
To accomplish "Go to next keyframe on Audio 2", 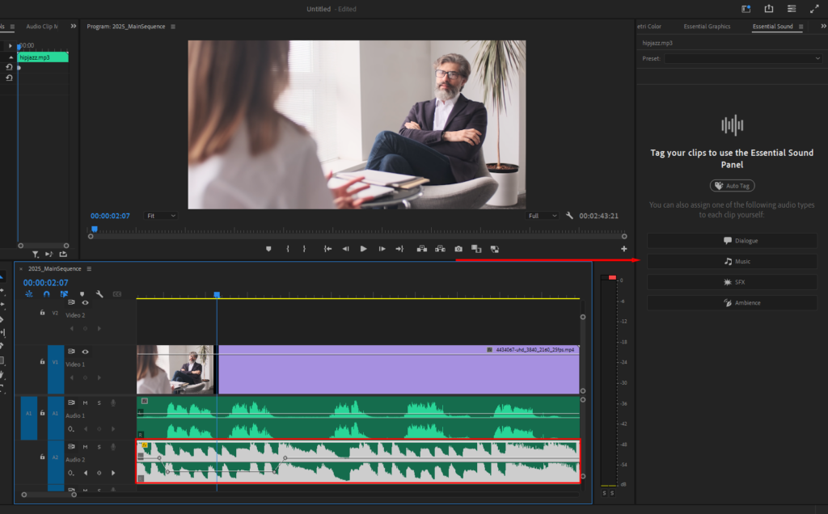I will 113,473.
